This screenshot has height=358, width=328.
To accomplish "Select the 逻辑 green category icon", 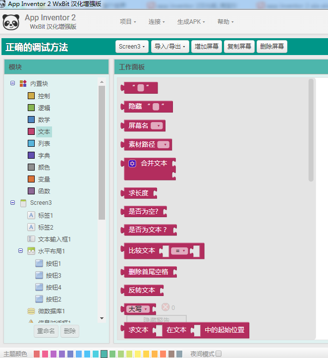I will pyautogui.click(x=31, y=108).
